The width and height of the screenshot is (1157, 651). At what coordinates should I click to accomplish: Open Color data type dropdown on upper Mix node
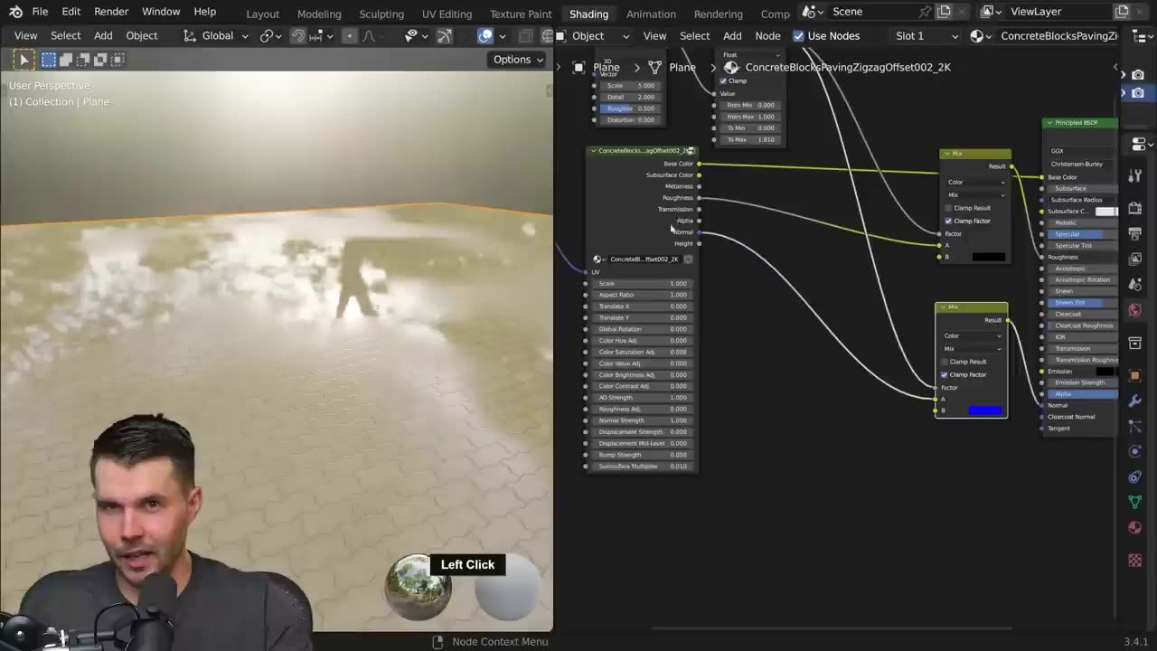(975, 183)
